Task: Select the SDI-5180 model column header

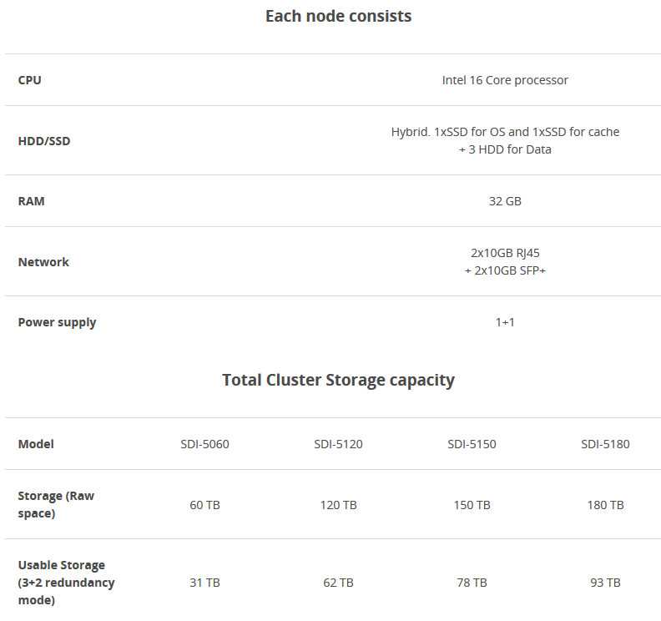Action: point(605,444)
